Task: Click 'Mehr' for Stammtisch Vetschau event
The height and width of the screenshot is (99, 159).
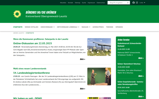Action: pos(141,76)
